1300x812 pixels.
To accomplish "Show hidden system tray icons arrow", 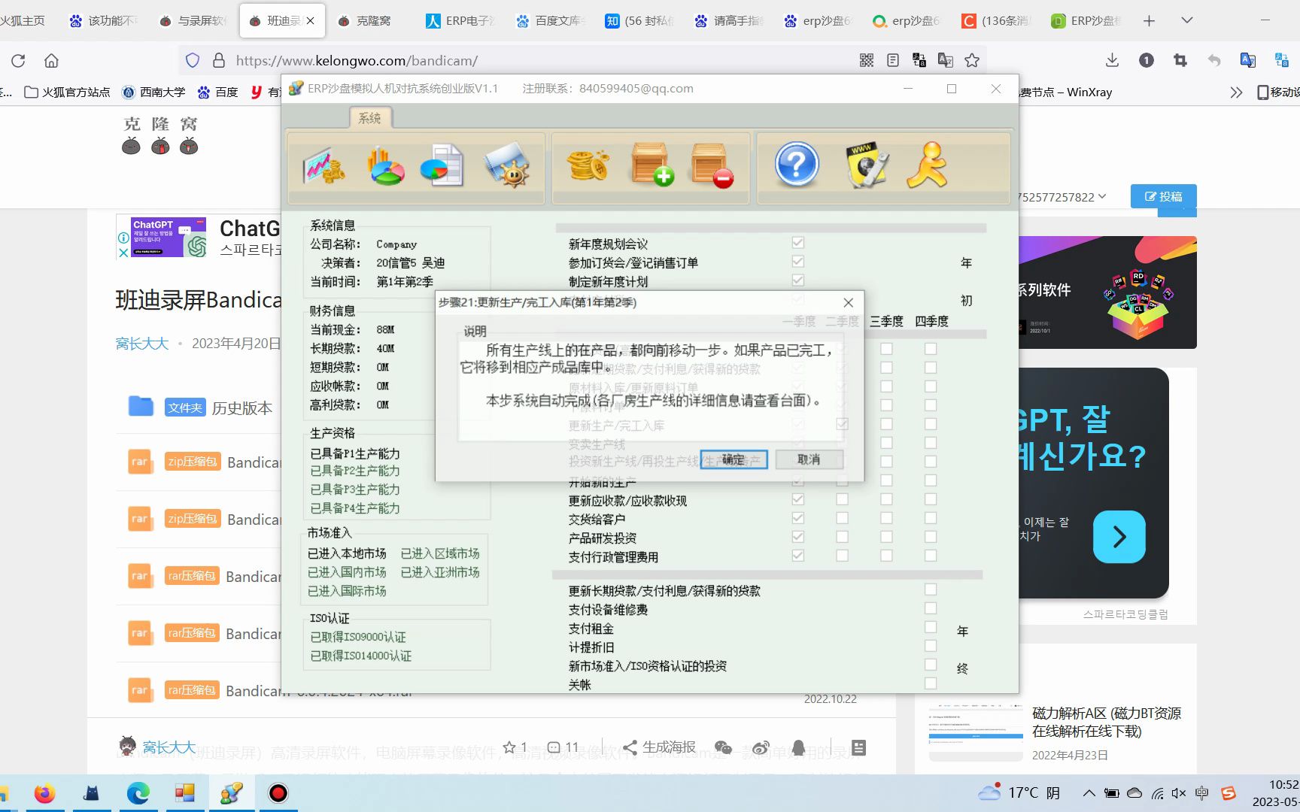I will [1089, 793].
